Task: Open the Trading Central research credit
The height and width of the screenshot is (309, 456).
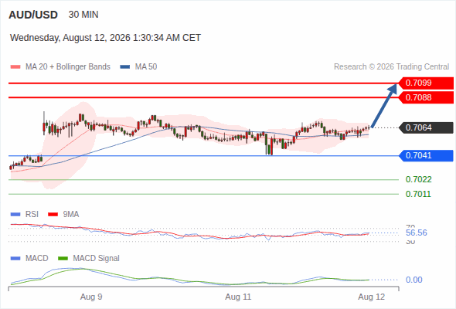Action: click(x=391, y=67)
